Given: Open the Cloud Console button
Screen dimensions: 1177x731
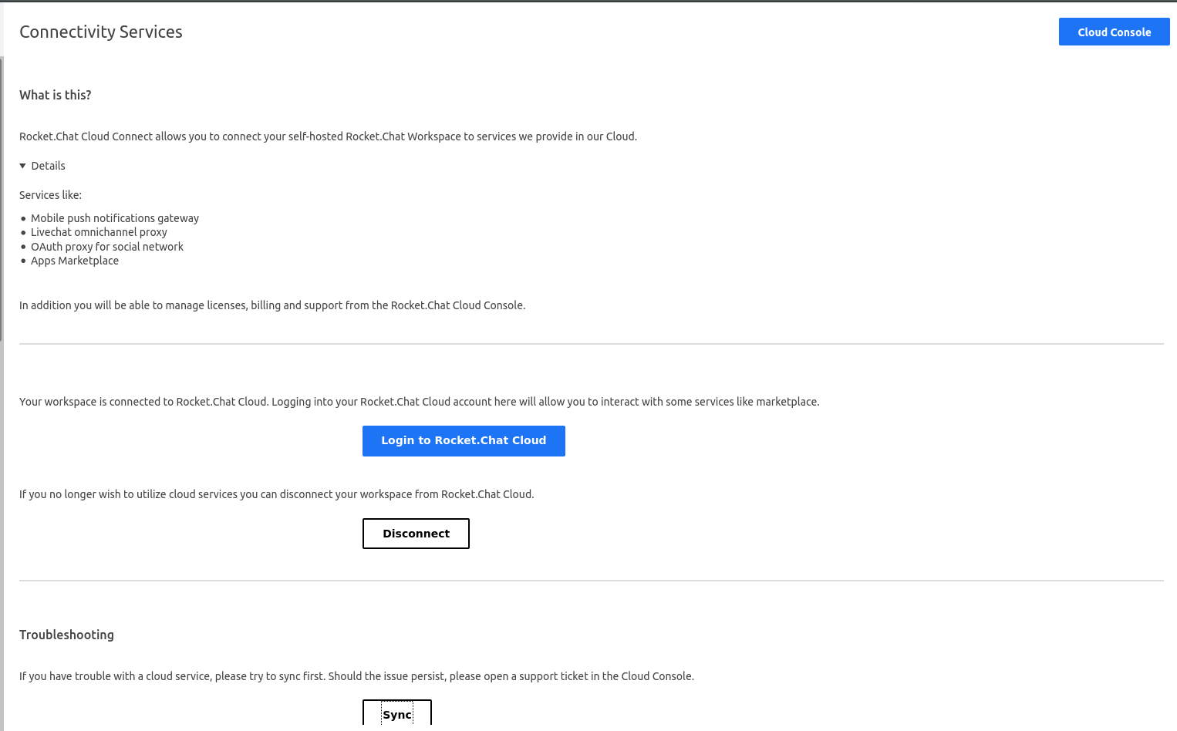Looking at the screenshot, I should coord(1114,32).
